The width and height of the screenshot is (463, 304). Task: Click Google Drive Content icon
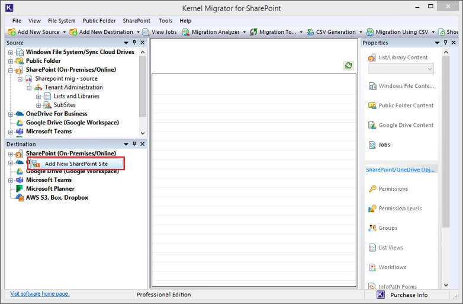372,125
